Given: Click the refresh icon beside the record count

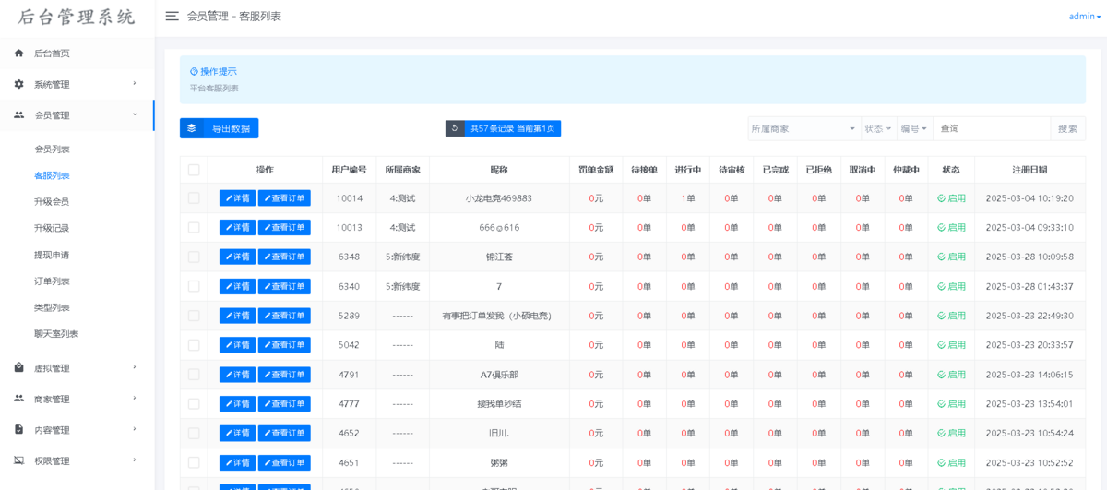Looking at the screenshot, I should click(454, 128).
